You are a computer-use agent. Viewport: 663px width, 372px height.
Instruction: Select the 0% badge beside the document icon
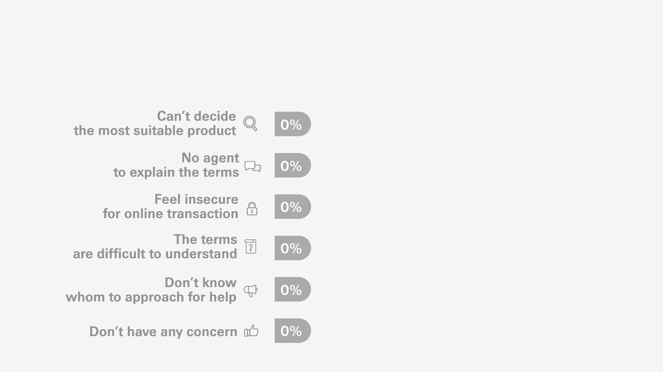292,248
